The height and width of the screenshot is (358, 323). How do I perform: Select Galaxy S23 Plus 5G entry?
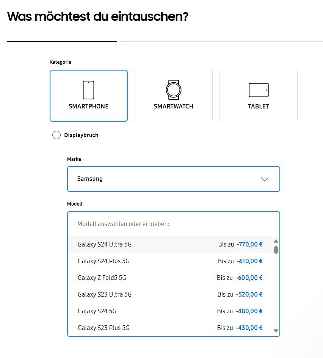click(x=103, y=328)
